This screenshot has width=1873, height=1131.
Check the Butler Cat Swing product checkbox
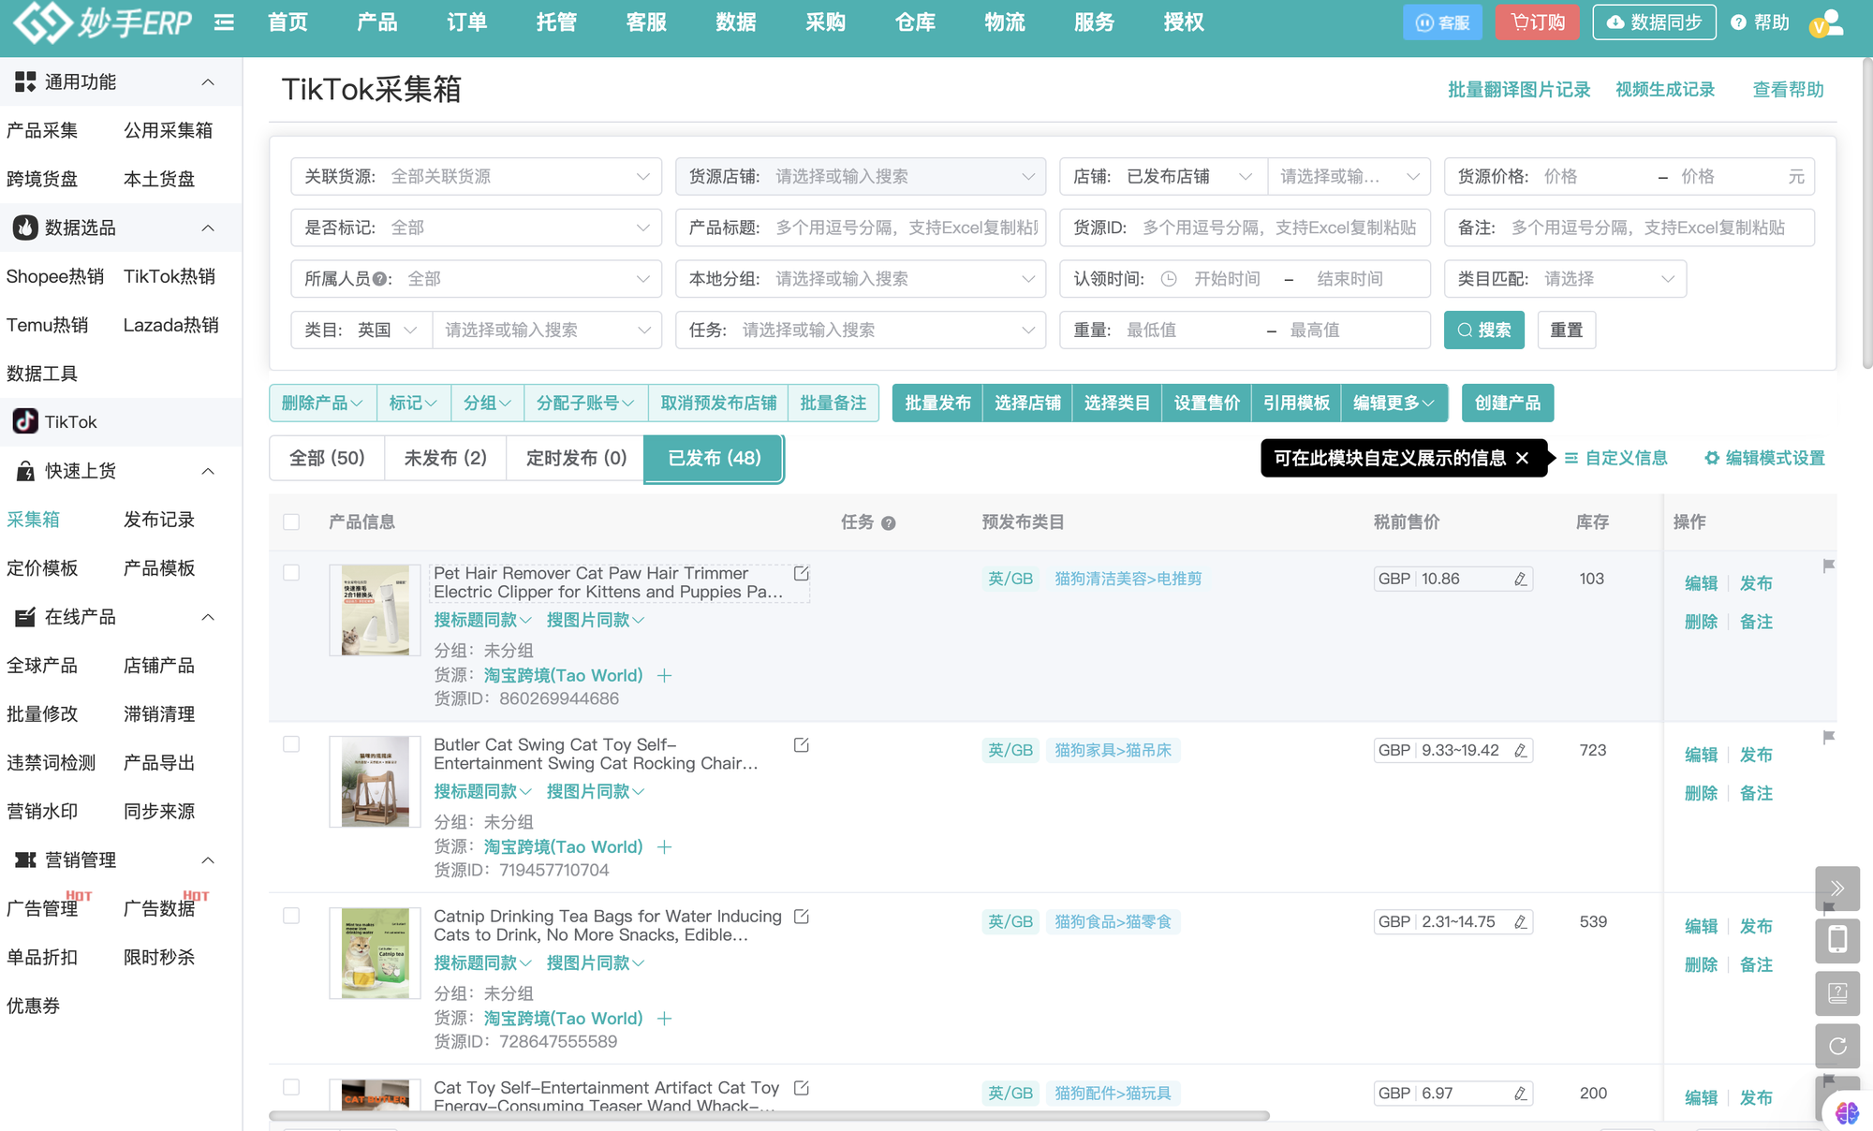[291, 743]
